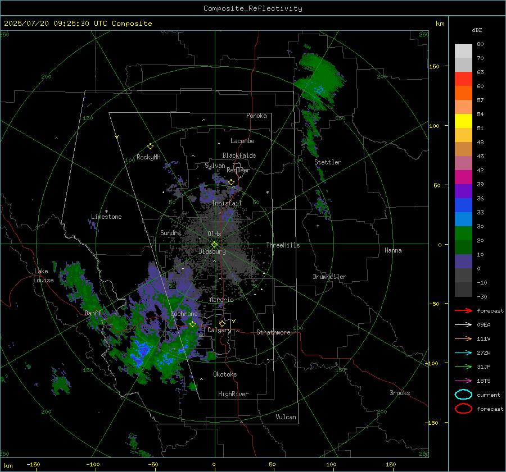Click the HighRiver label on map

[x=233, y=394]
